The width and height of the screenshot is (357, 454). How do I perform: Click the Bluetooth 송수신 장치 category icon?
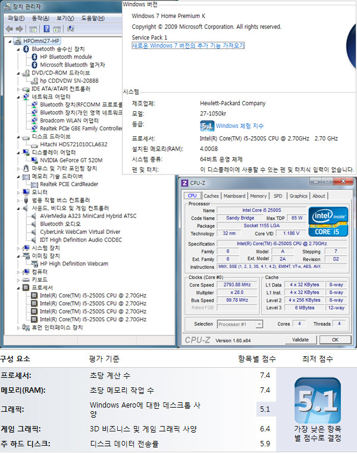point(26,49)
